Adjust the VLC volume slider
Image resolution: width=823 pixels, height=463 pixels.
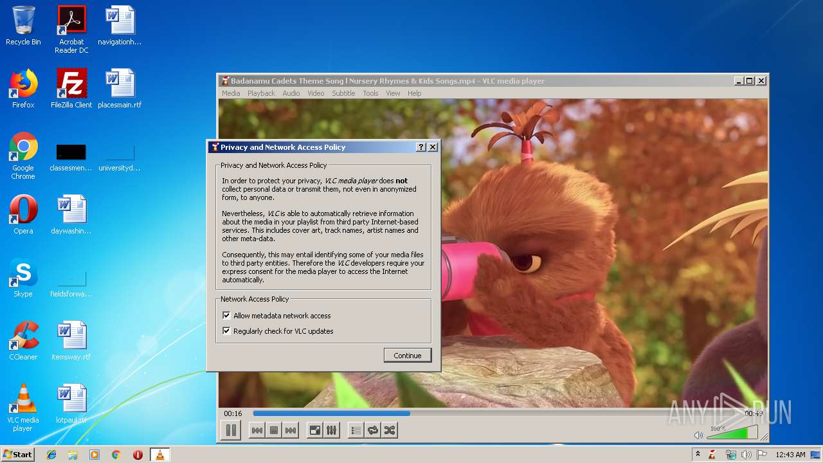pyautogui.click(x=732, y=433)
